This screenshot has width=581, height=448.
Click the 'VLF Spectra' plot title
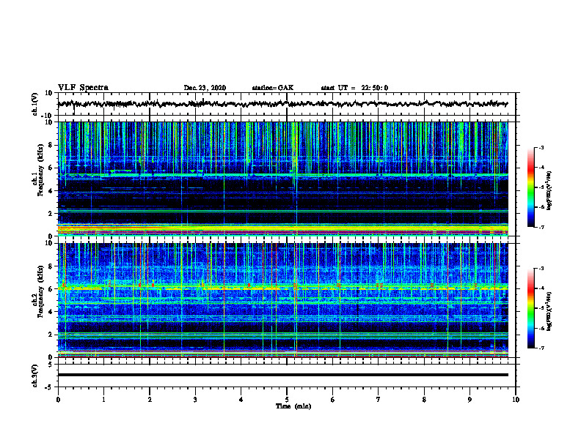tap(83, 88)
